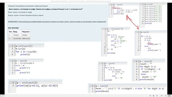Screen dimensions: 172x97
Task: Click the line 'print(str(b))'
Action: 119,14
